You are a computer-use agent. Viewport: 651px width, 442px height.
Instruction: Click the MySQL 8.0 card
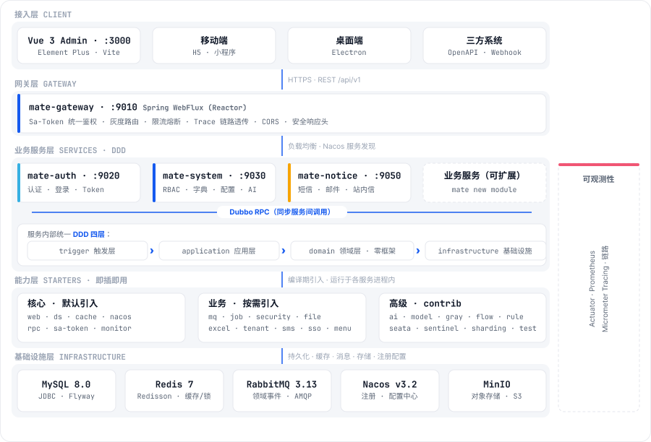pyautogui.click(x=67, y=391)
